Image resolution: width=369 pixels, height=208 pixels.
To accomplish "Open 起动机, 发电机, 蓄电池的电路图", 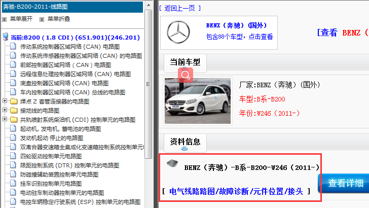I will pyautogui.click(x=60, y=129).
